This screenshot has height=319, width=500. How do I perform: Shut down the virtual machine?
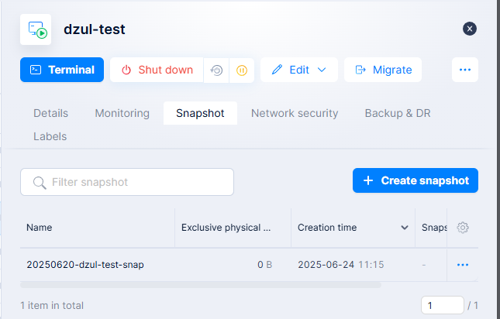pyautogui.click(x=157, y=70)
